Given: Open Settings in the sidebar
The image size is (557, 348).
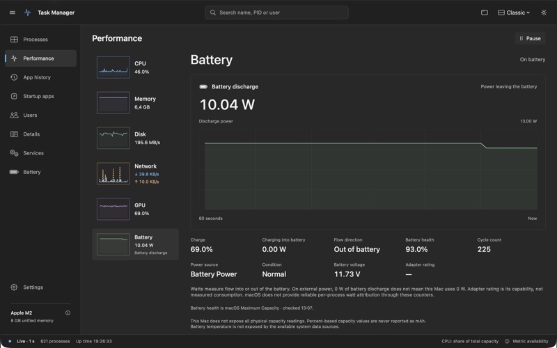Looking at the screenshot, I should tap(40, 287).
